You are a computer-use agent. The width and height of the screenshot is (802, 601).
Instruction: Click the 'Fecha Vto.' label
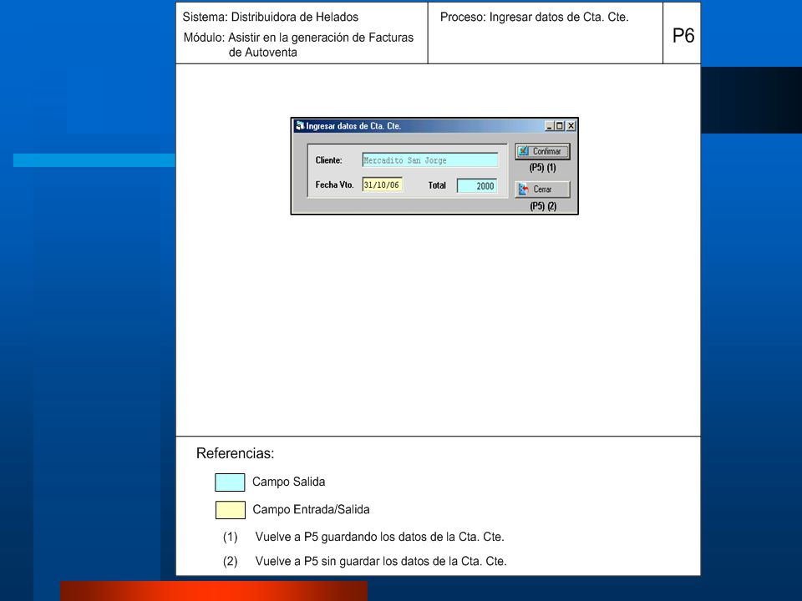coord(334,185)
